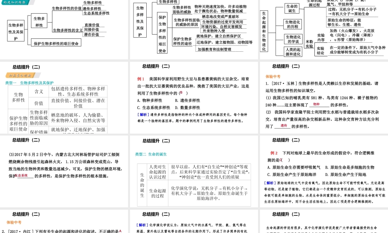Image resolution: width=388 pixels, height=233 pixels.
Task: Click the red answer 生态系统 in the blank
Action: point(21,175)
